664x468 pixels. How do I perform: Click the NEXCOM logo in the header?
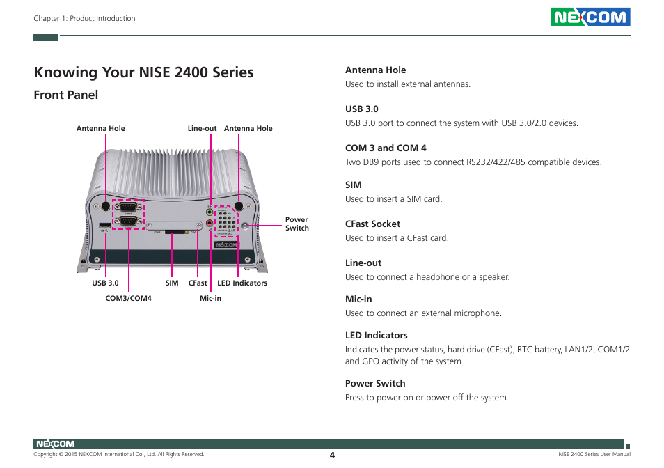pos(590,17)
